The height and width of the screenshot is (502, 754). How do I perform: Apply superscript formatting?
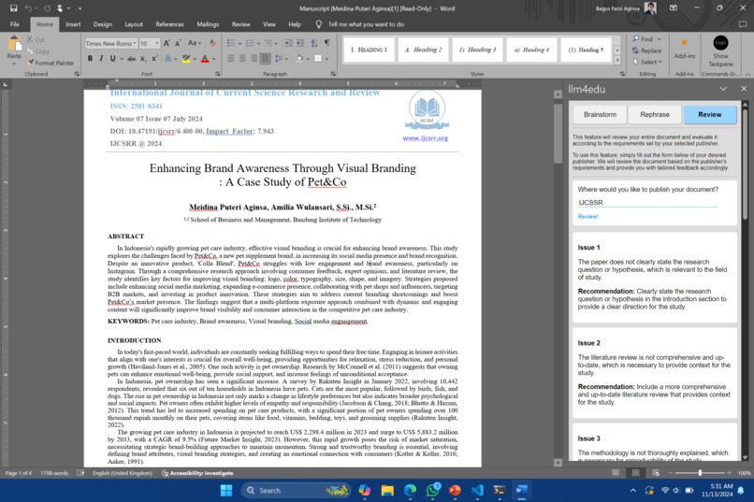[154, 59]
